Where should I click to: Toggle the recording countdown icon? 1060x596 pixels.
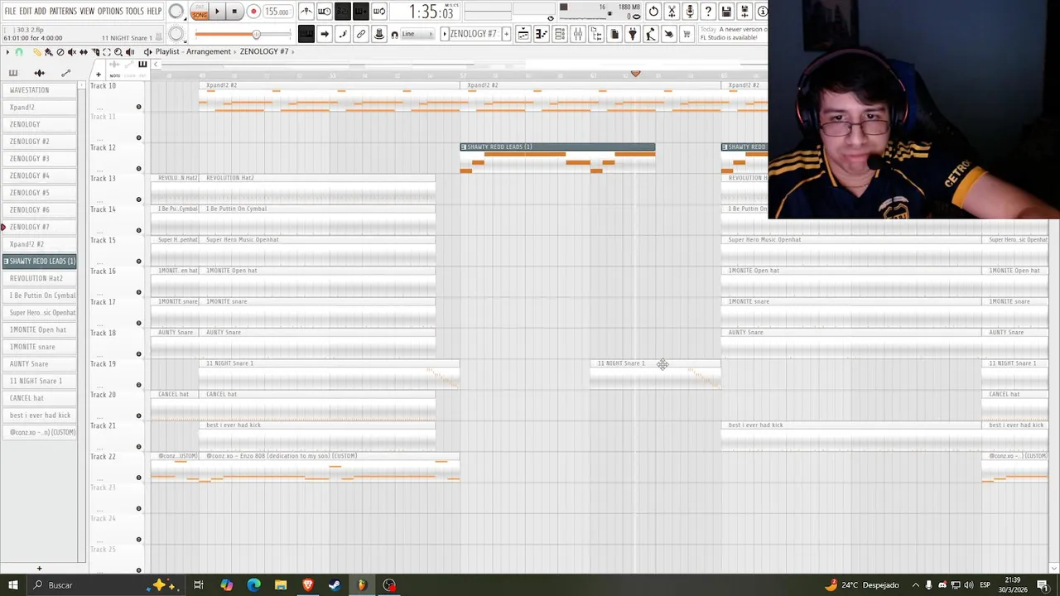[343, 12]
